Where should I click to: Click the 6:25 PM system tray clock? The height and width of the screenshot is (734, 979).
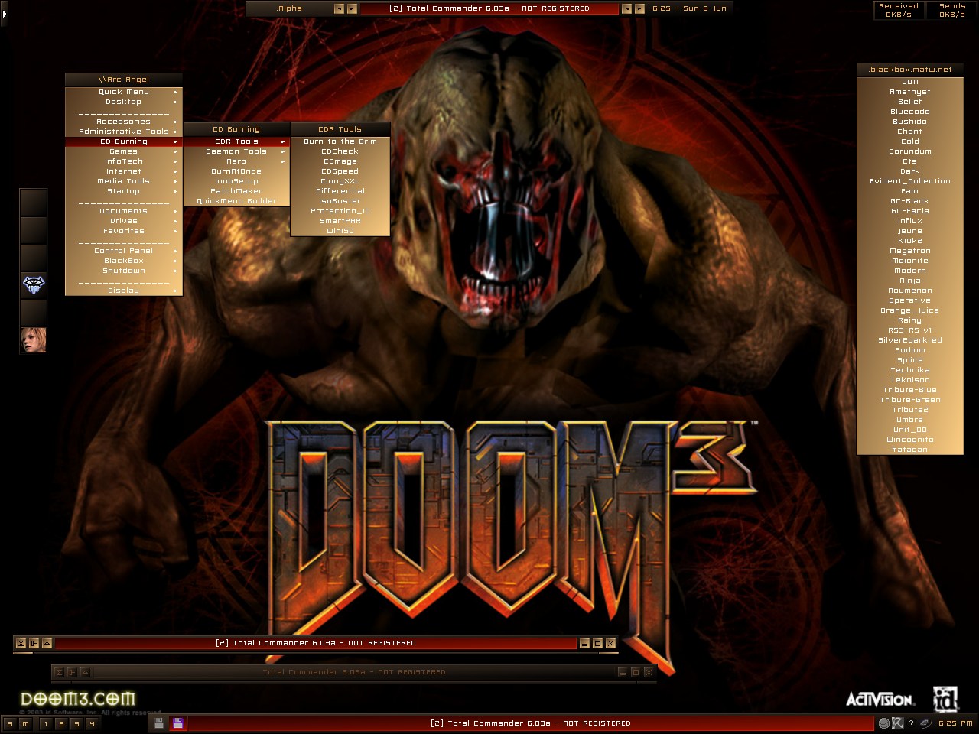point(955,723)
